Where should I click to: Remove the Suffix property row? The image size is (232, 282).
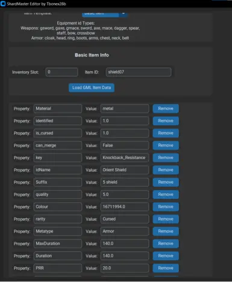pos(166,183)
